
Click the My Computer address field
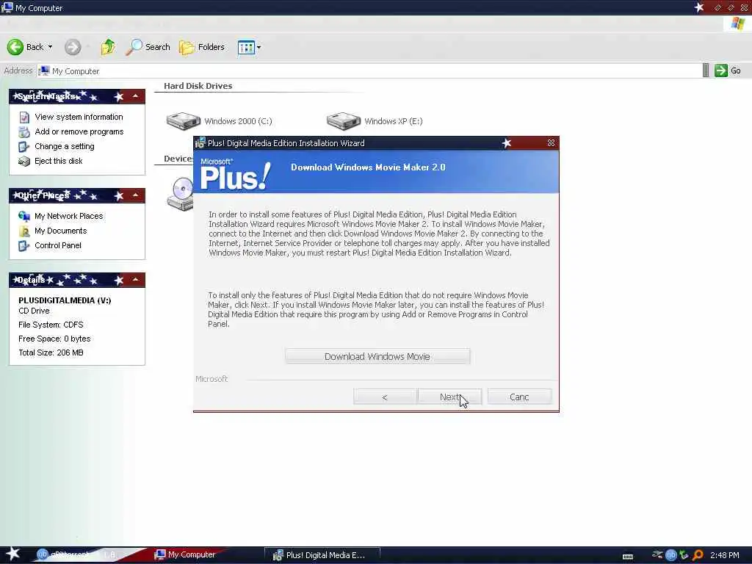coord(369,71)
